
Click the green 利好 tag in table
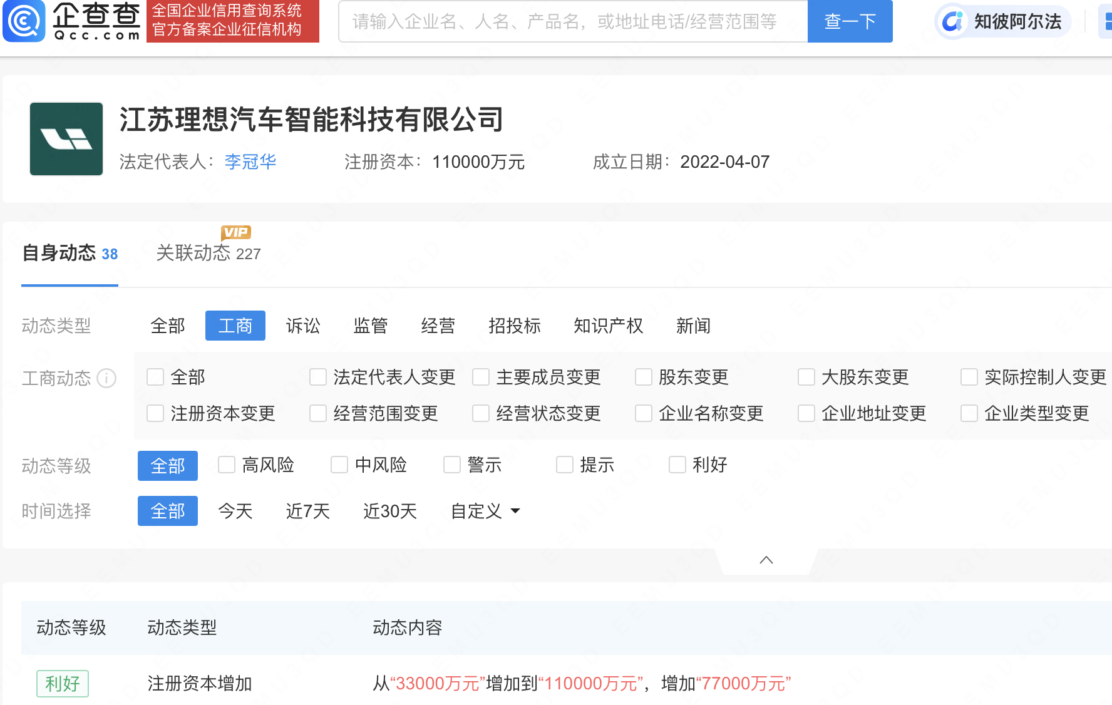click(63, 683)
